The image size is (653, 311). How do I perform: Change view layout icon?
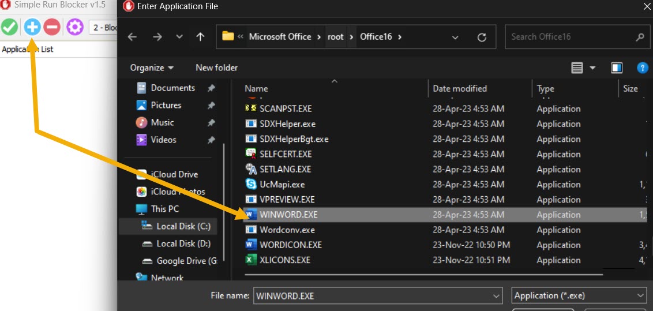click(577, 68)
